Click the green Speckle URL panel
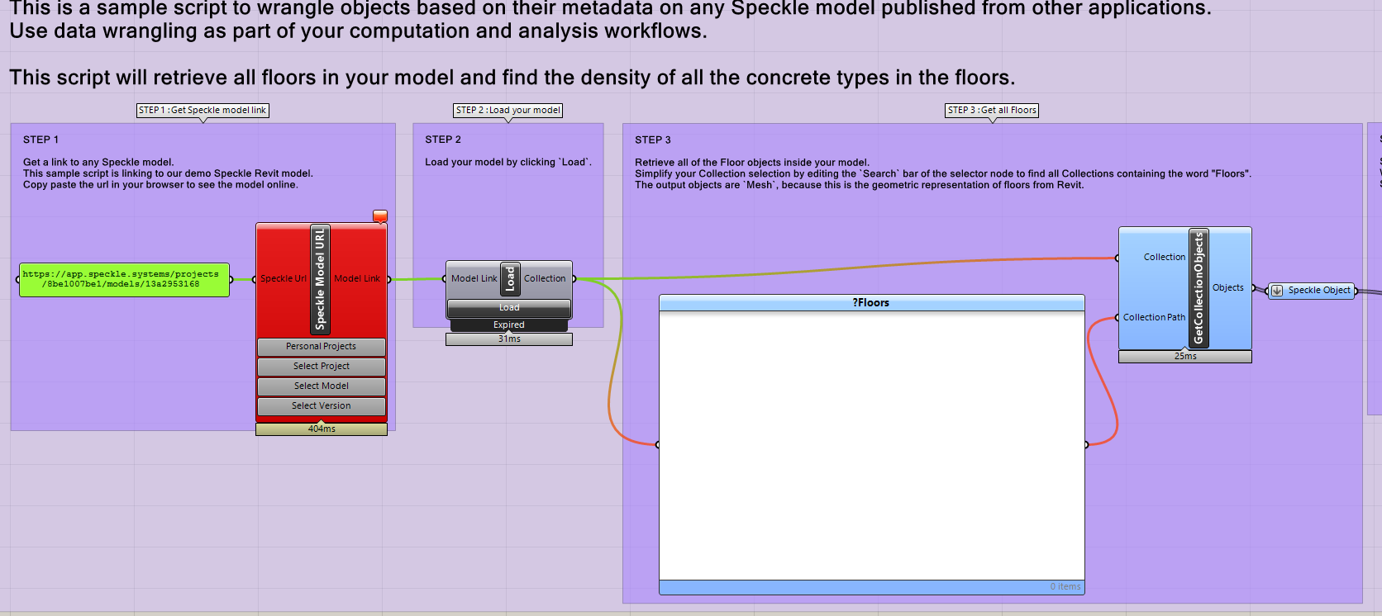This screenshot has height=616, width=1382. (124, 279)
